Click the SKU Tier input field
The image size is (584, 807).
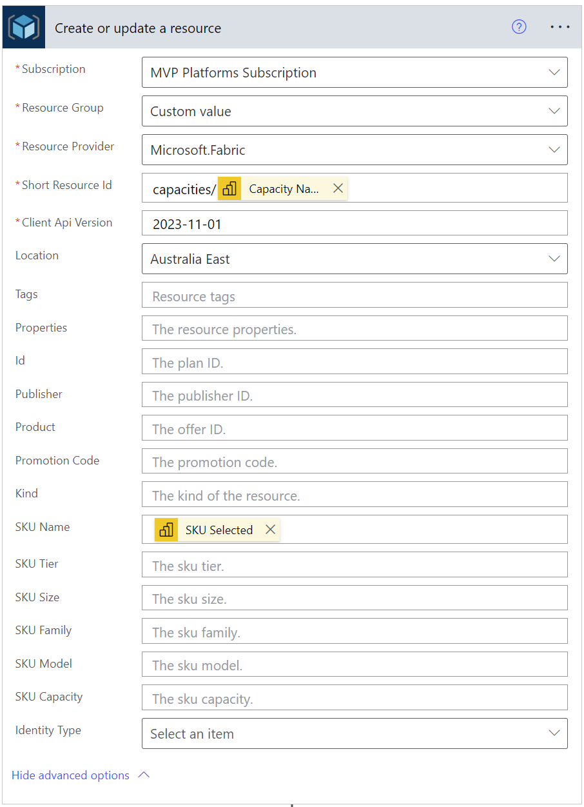[355, 566]
